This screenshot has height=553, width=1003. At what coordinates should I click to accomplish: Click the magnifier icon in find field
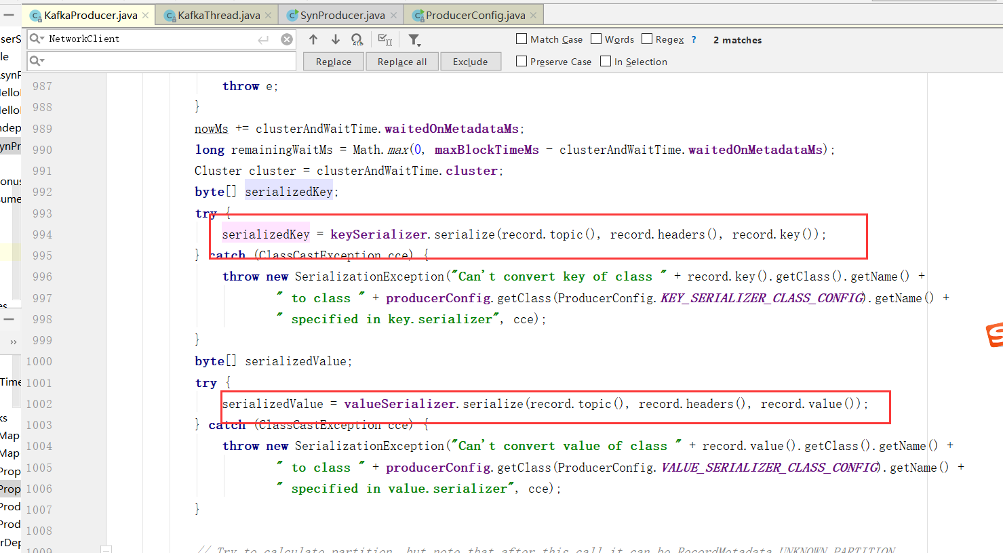34,39
